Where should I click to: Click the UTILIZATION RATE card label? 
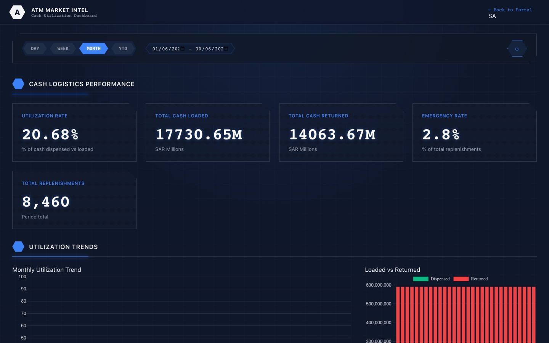tap(45, 116)
